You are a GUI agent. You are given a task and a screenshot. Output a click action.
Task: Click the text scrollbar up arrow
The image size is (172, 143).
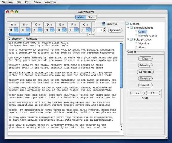(121, 126)
